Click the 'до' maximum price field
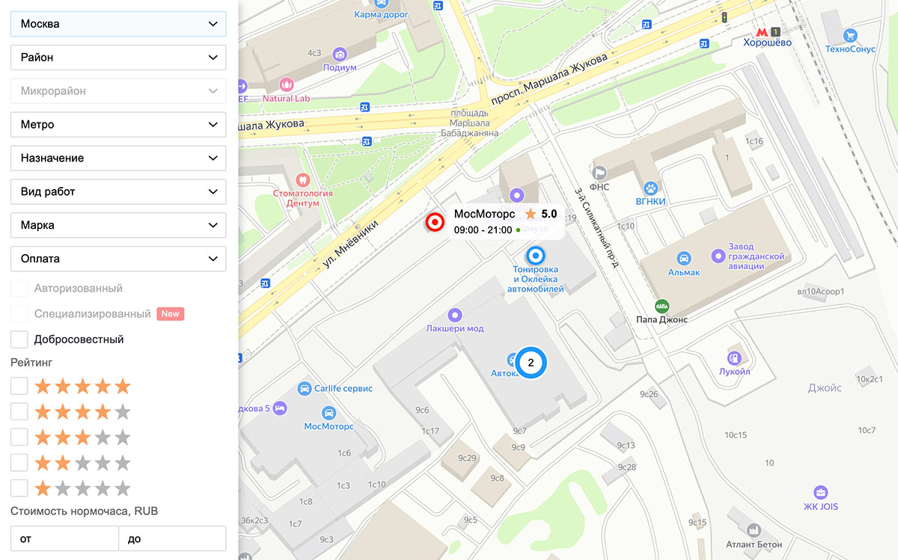898x560 pixels. pos(172,538)
